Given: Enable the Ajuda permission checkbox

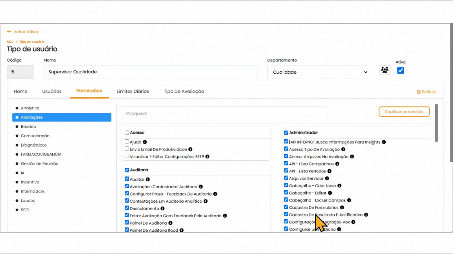Looking at the screenshot, I should 127,142.
